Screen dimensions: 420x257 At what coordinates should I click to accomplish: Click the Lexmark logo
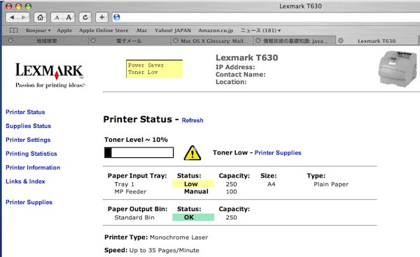50,75
